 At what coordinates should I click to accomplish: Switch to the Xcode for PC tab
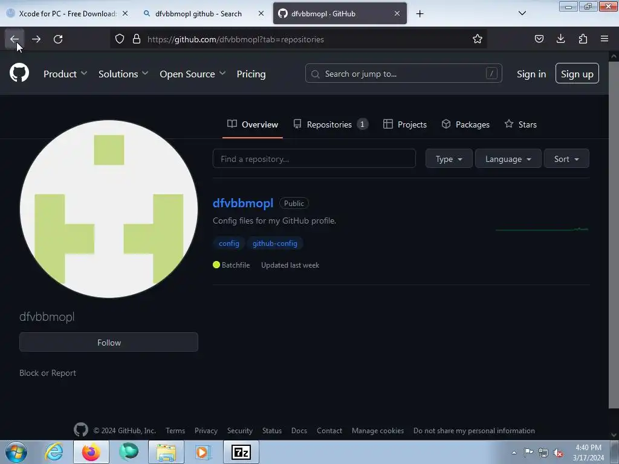tap(68, 13)
